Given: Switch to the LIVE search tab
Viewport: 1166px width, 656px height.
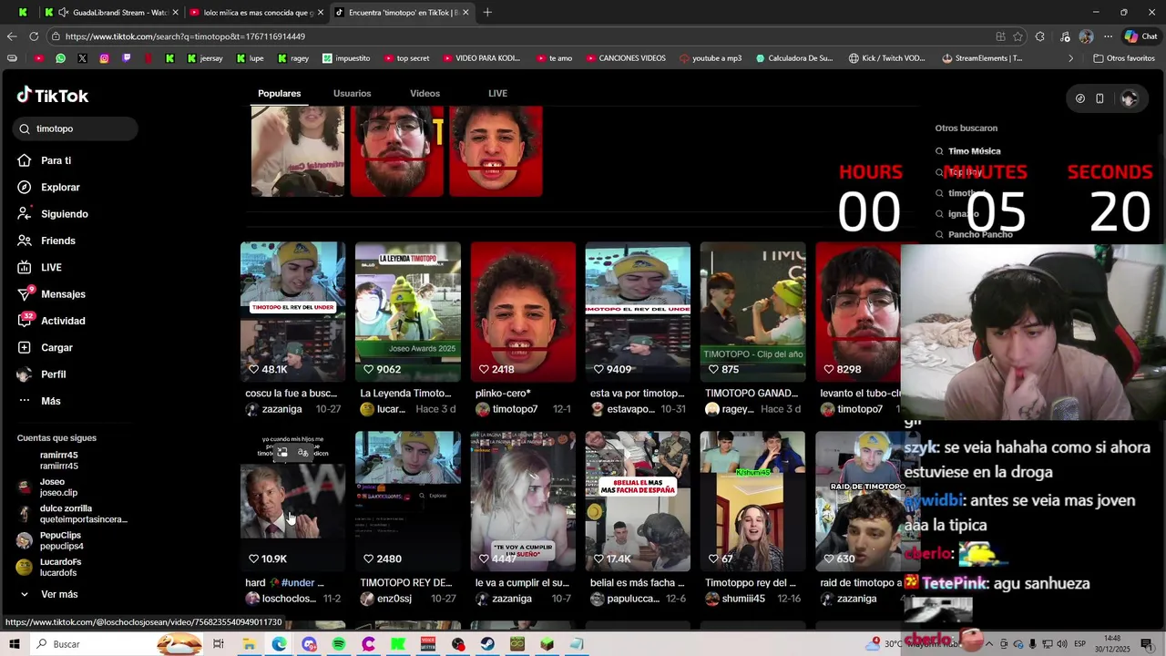Looking at the screenshot, I should (x=497, y=93).
